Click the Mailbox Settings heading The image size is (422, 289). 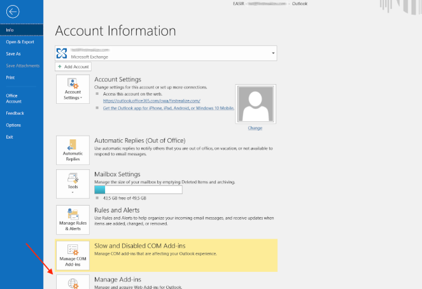(x=117, y=174)
